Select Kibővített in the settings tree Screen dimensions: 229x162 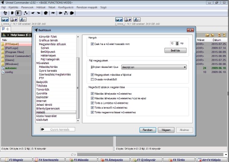click(x=42, y=120)
